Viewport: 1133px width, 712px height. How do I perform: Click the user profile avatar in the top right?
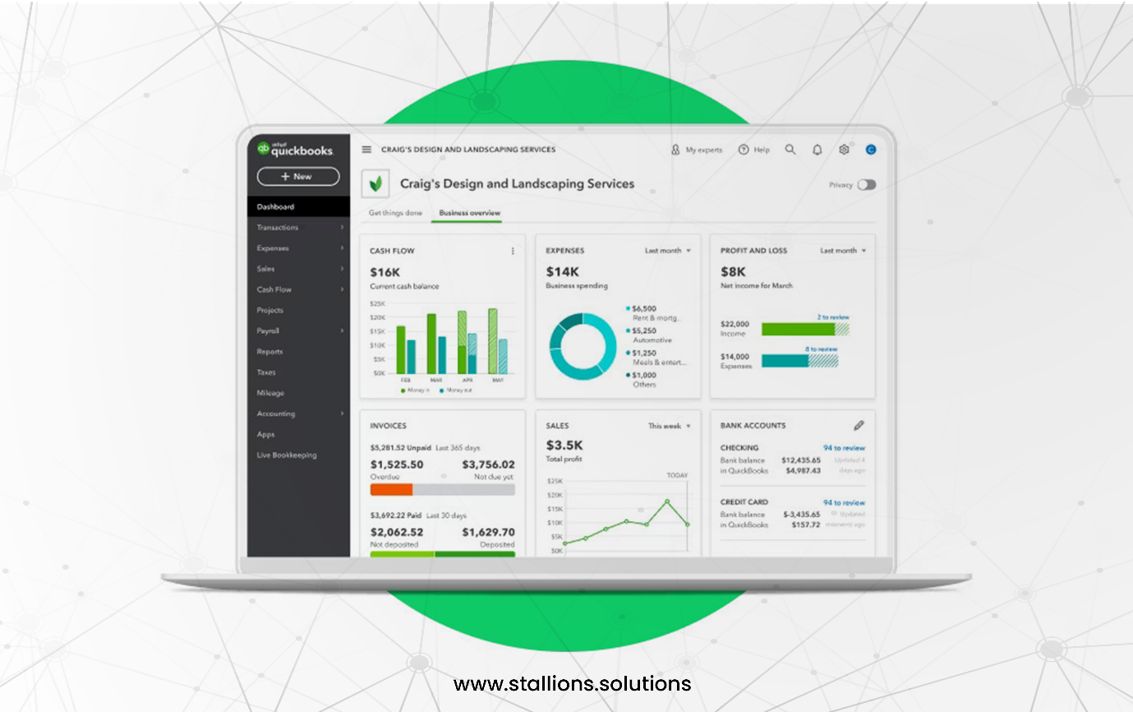tap(870, 150)
